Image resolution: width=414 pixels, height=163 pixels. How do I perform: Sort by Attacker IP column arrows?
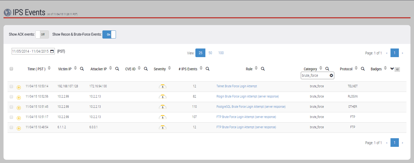pyautogui.click(x=111, y=68)
